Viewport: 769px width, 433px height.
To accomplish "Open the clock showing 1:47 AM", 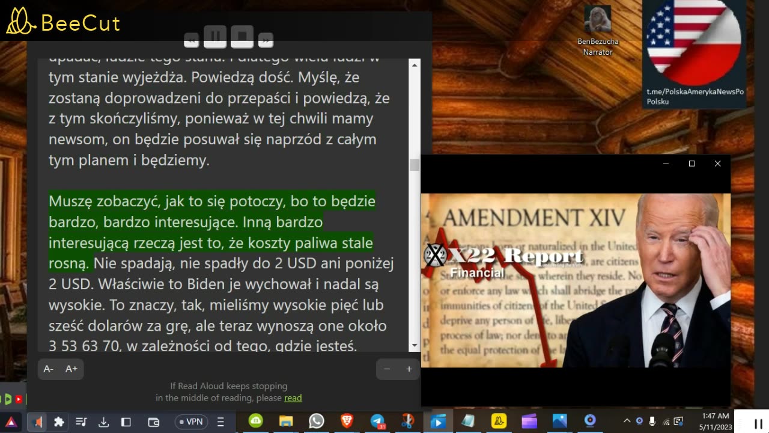I will click(x=715, y=421).
